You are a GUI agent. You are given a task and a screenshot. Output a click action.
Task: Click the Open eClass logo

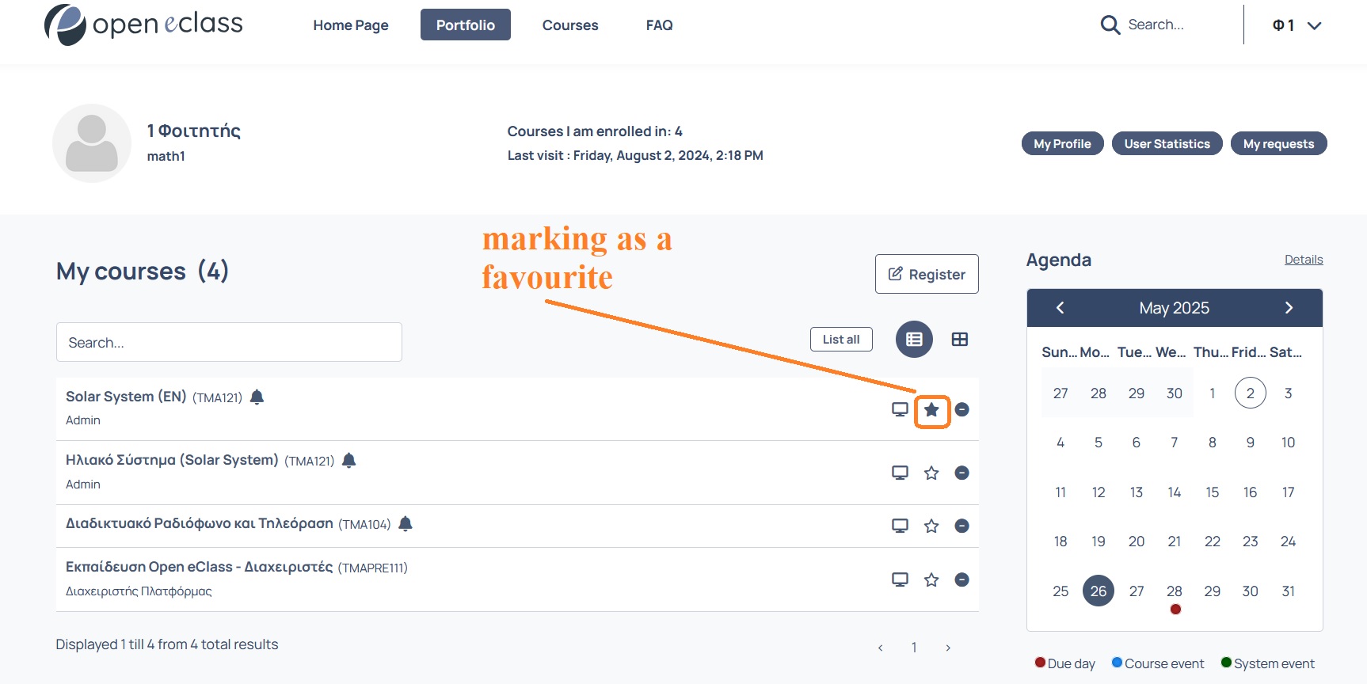pyautogui.click(x=143, y=25)
